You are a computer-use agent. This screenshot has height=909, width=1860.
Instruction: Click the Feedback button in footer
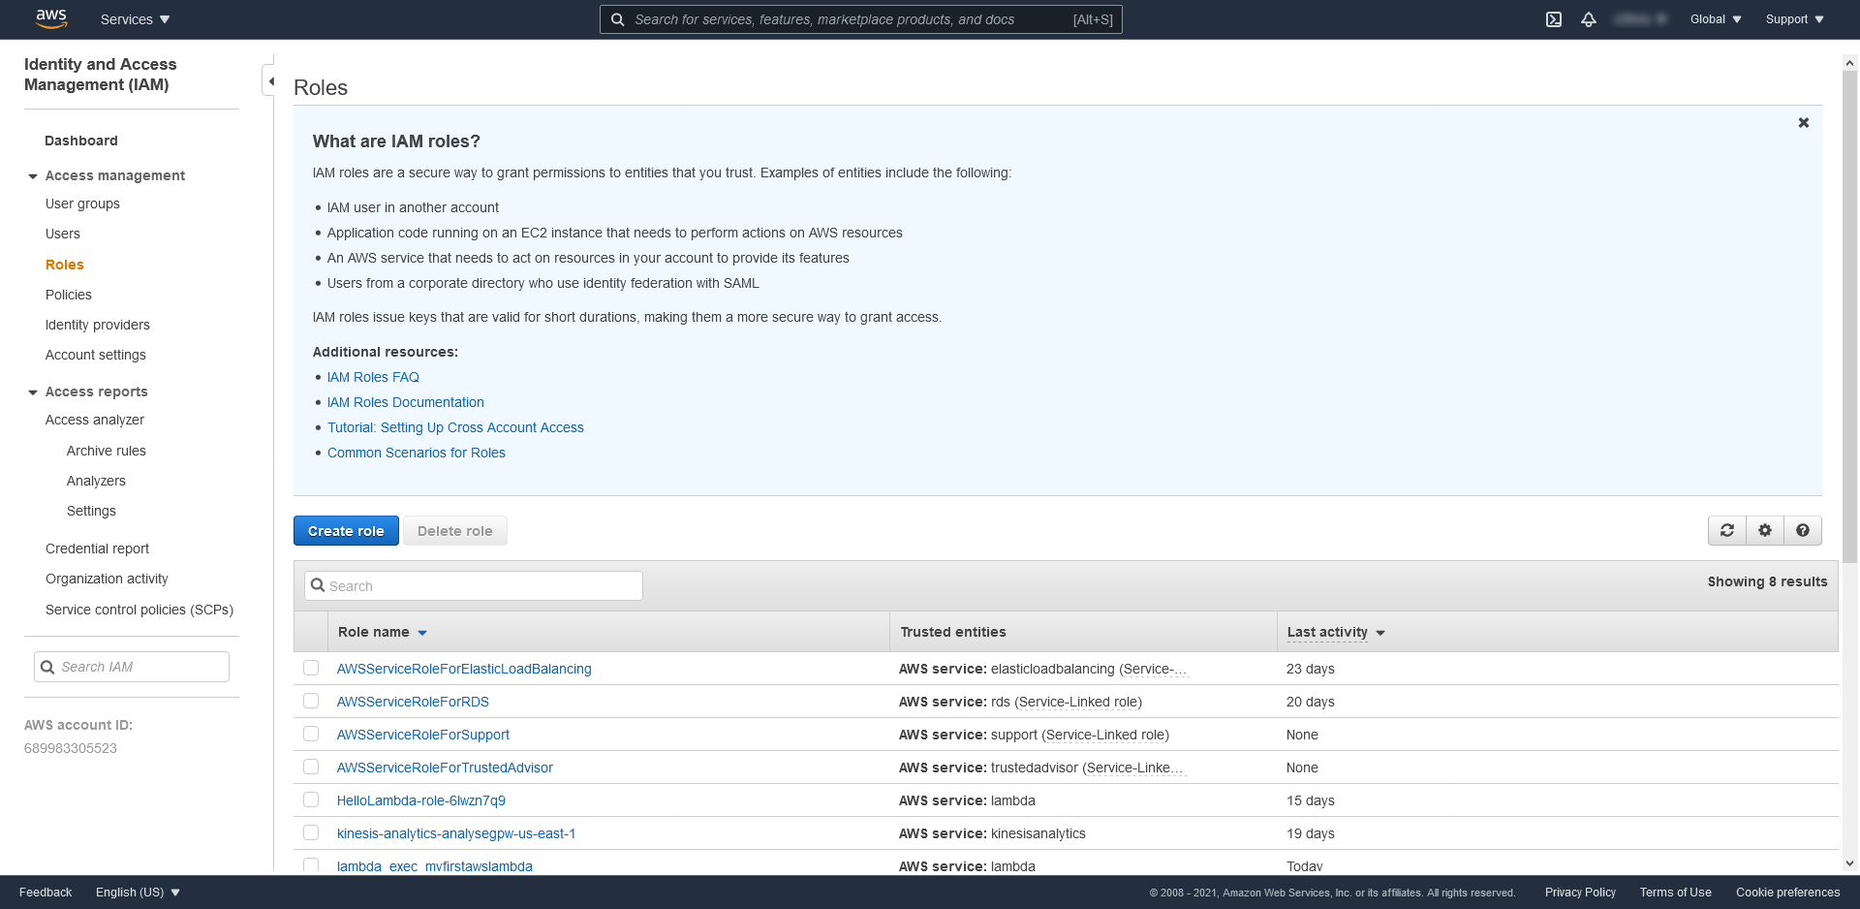[46, 893]
